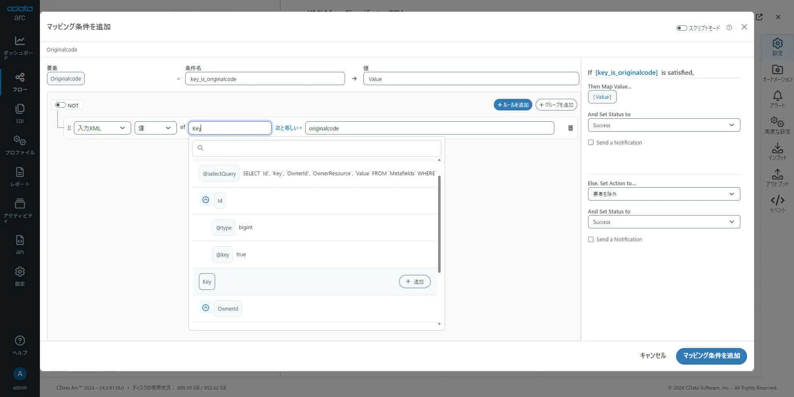Click the element picker scrollbar thumb
794x397 pixels.
click(439, 224)
